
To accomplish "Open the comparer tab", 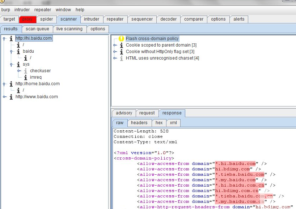I will pos(194,19).
